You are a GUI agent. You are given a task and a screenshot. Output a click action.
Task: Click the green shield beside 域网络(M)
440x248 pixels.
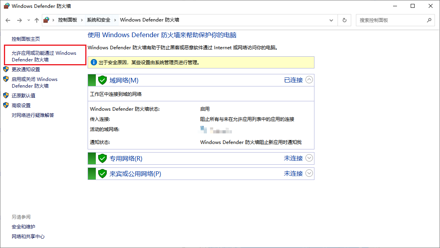click(102, 80)
